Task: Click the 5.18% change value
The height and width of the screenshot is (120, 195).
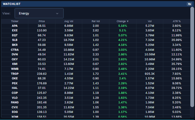Action: [x=123, y=26]
